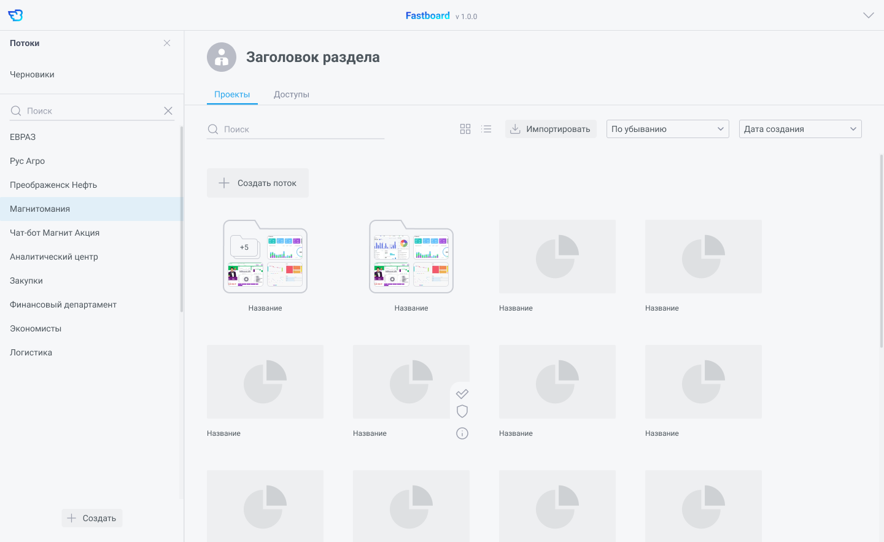Clear the sidebar search field
This screenshot has width=884, height=542.
click(168, 111)
